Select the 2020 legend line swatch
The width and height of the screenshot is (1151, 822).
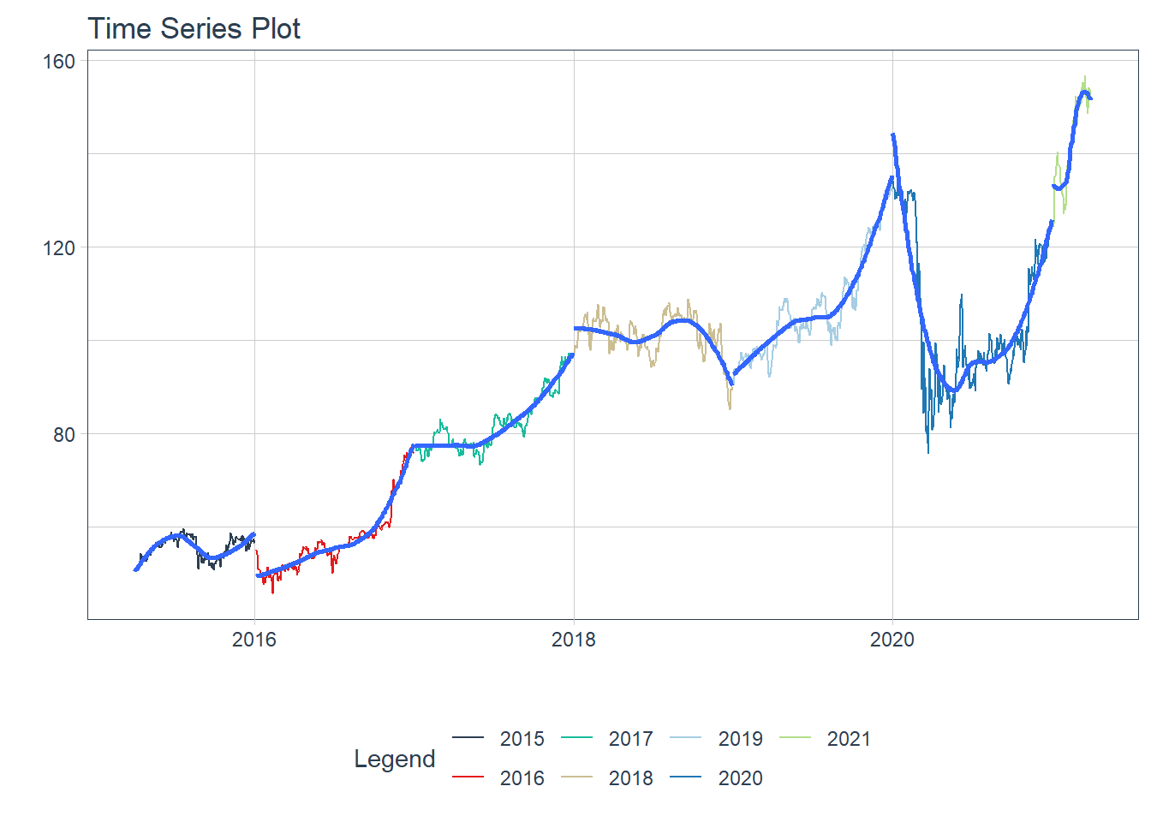686,777
